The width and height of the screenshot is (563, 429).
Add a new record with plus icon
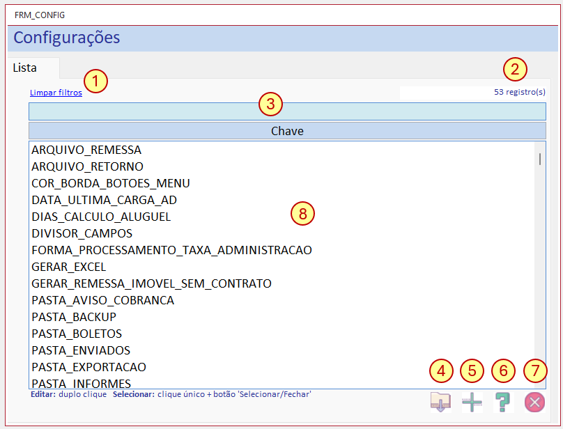472,402
